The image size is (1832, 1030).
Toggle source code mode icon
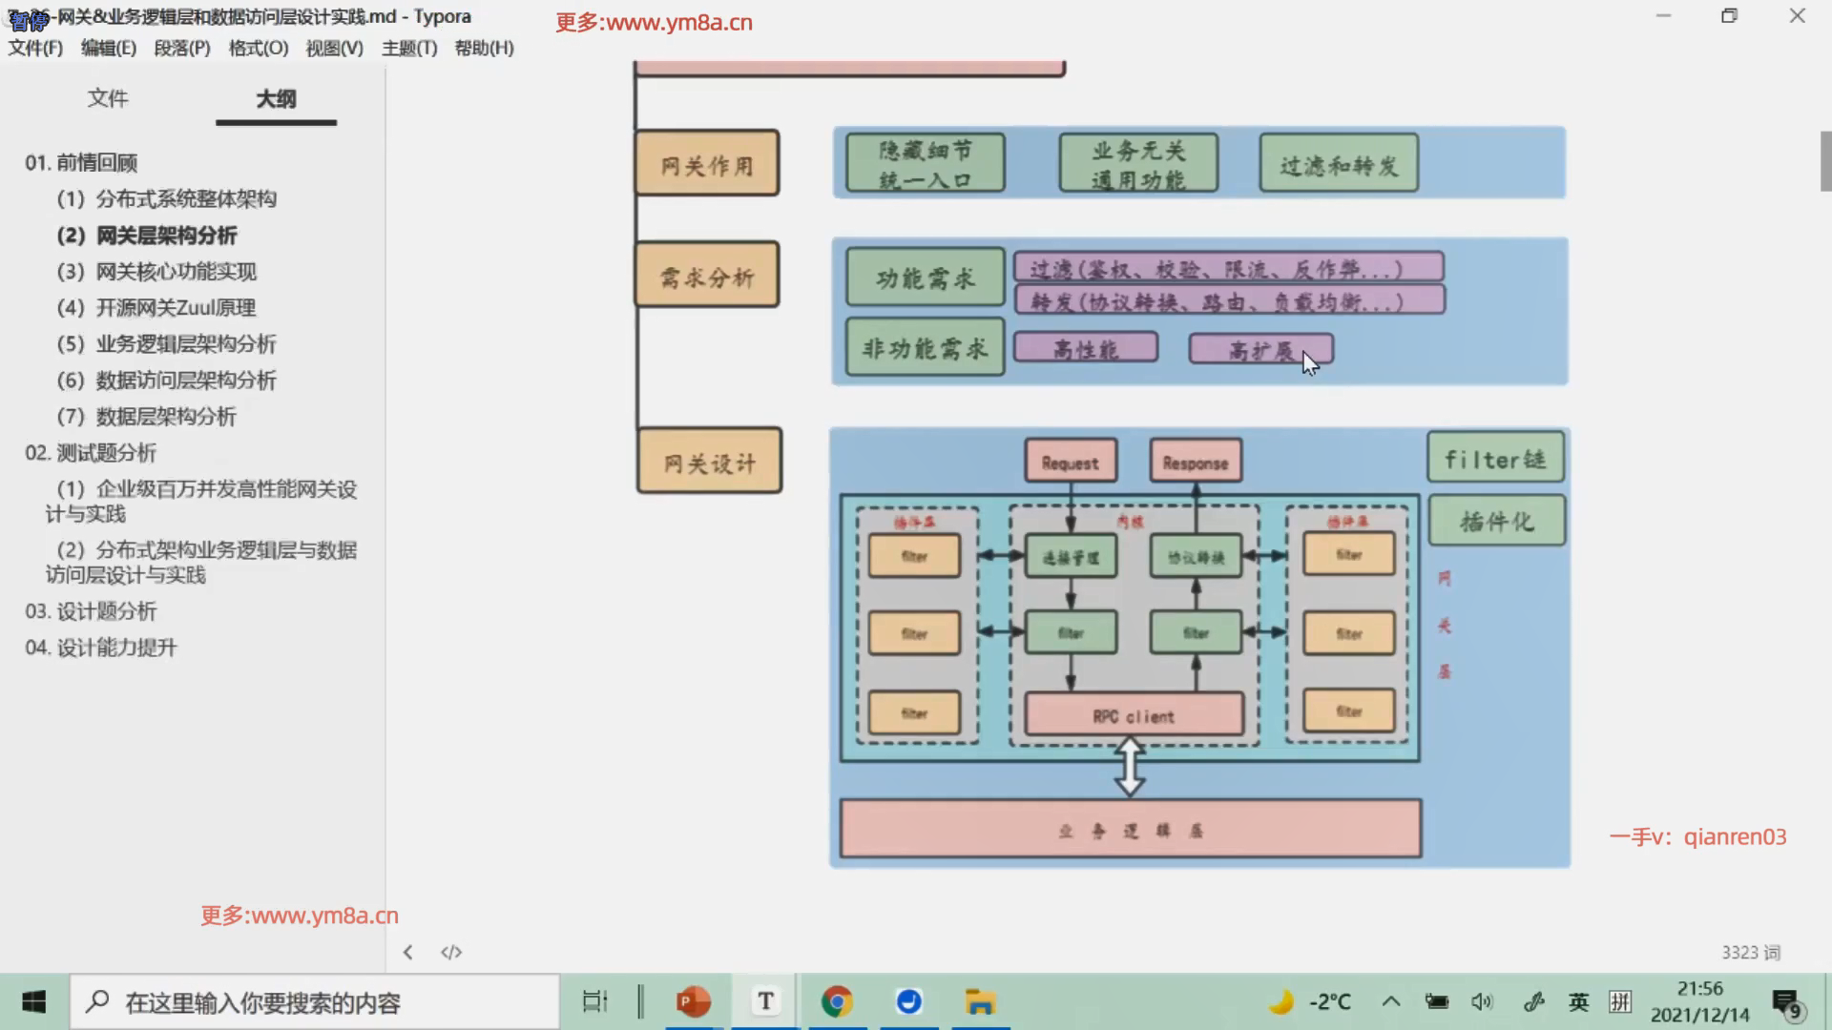click(451, 952)
